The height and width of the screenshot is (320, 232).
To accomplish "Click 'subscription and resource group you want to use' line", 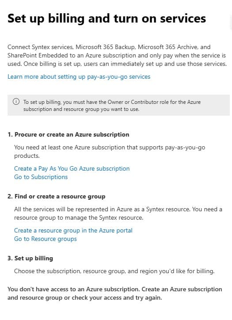I will (81, 109).
